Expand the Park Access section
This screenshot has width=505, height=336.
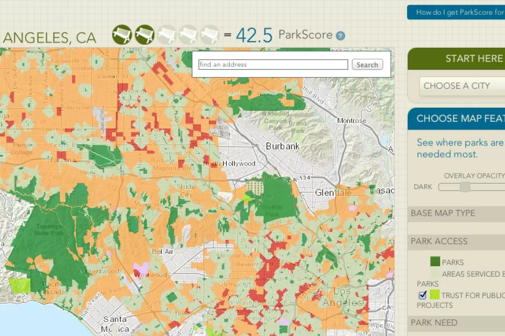tap(457, 241)
